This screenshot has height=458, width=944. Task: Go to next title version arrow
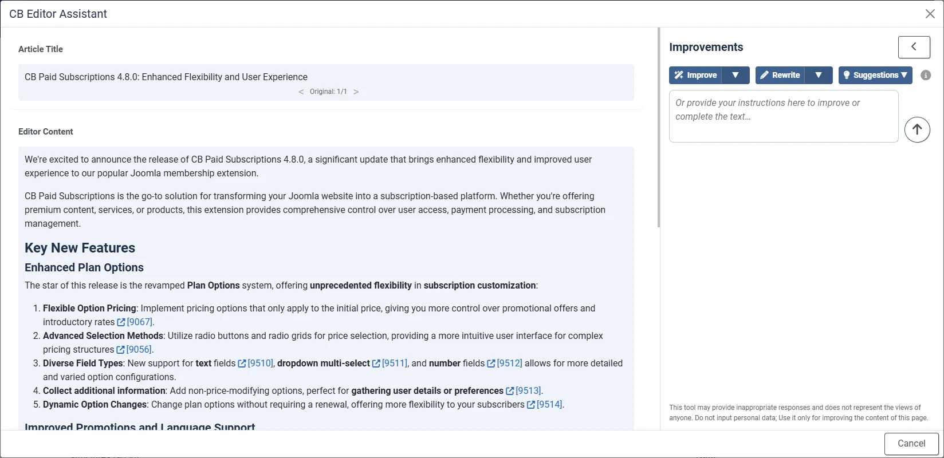[356, 92]
